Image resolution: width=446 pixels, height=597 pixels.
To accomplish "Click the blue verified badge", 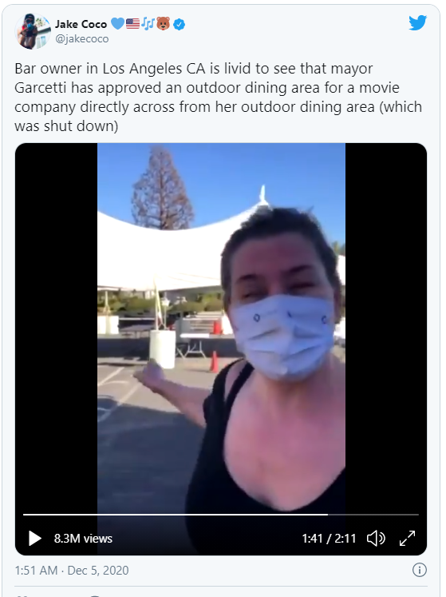I will click(179, 25).
